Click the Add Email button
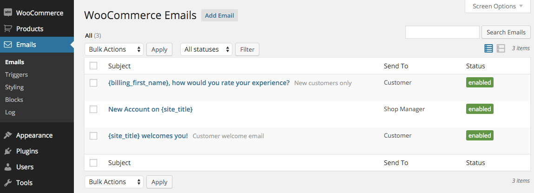 (219, 16)
